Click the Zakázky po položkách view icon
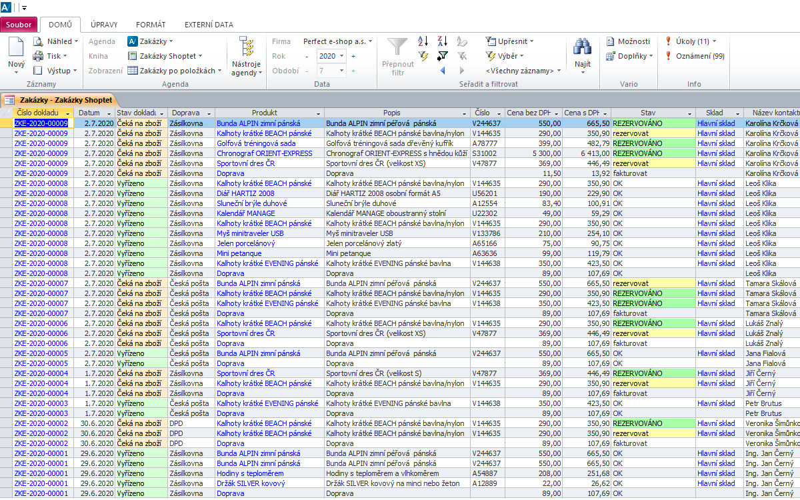The image size is (800, 500). (x=133, y=71)
